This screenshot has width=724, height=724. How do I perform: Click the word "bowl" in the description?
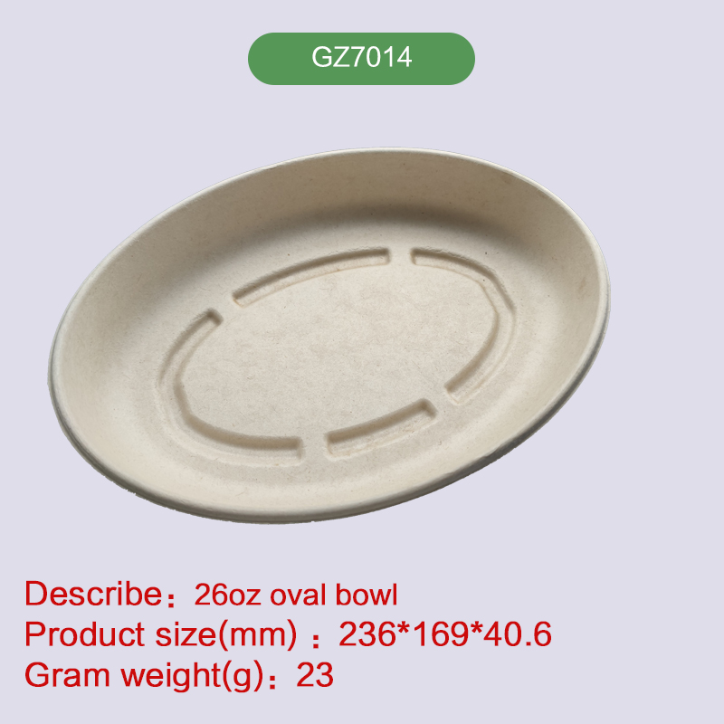pyautogui.click(x=367, y=595)
